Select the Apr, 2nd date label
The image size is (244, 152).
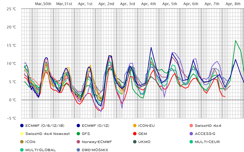click(x=106, y=4)
